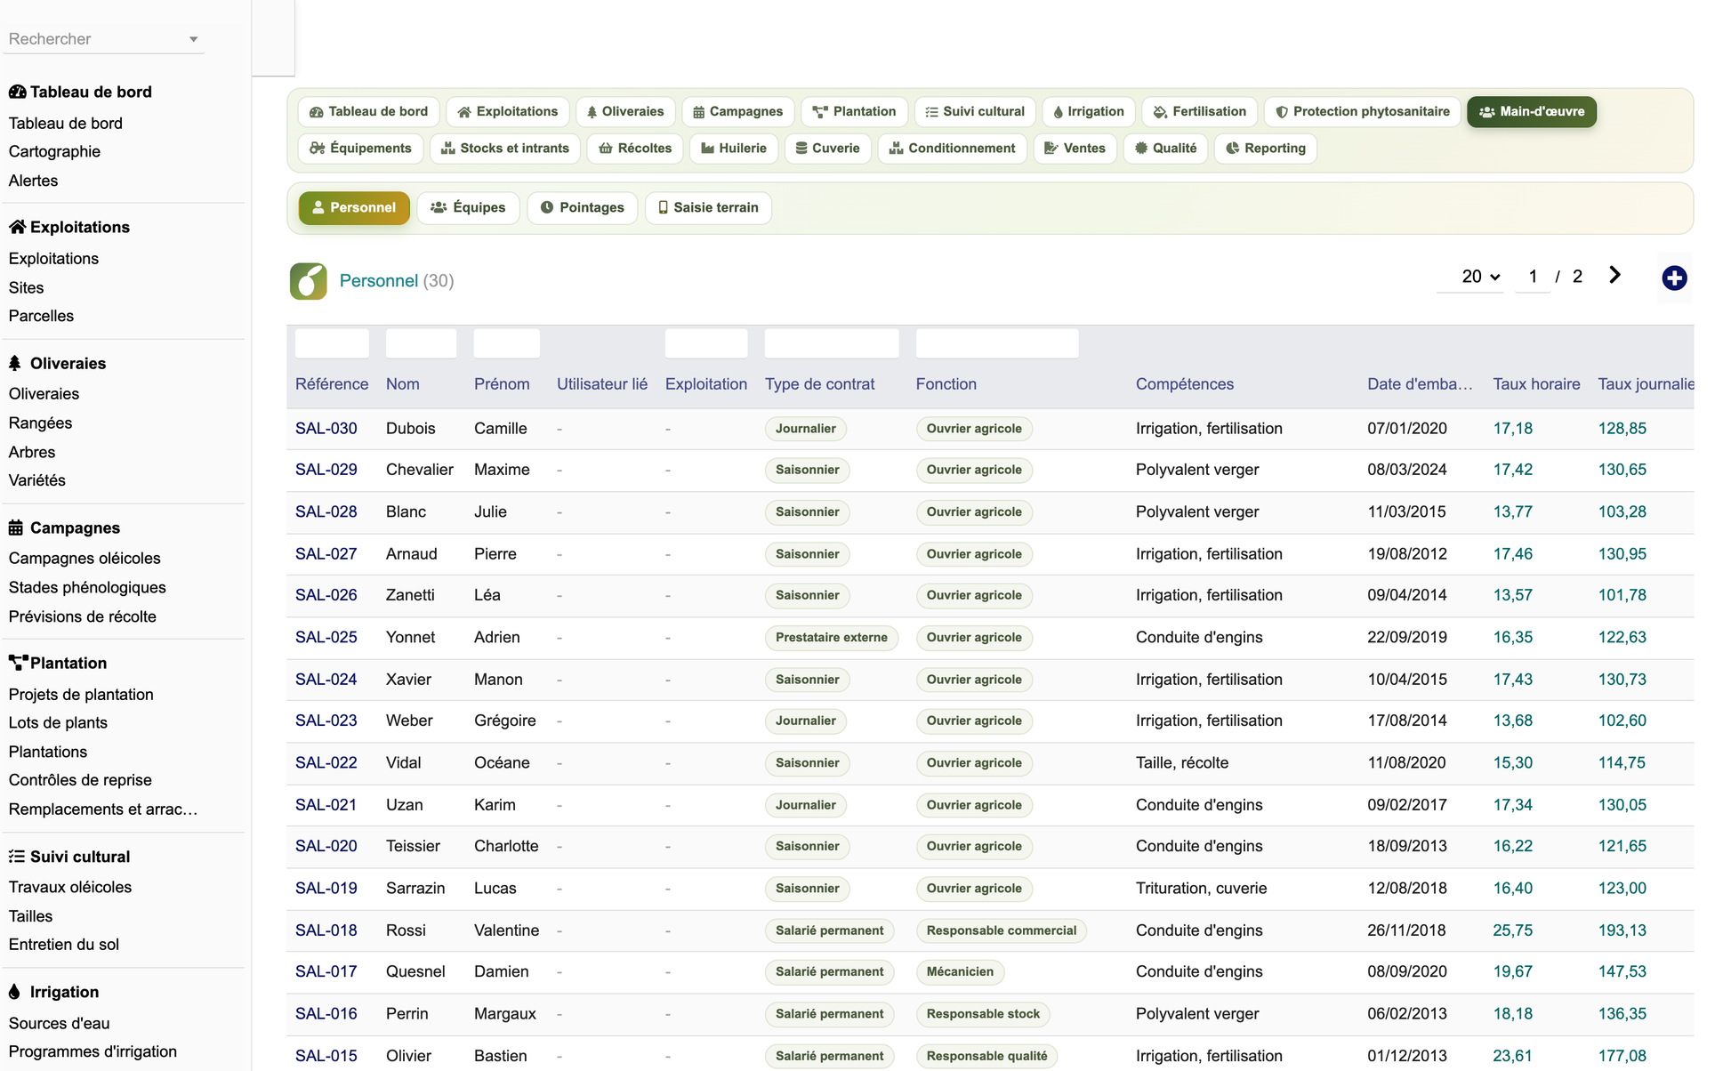Open employee record SAL-022
Image resolution: width=1731 pixels, height=1071 pixels.
[x=326, y=763]
